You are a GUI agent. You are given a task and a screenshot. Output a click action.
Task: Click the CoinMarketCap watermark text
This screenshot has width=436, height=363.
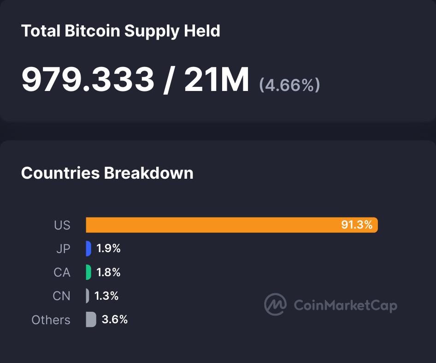click(345, 305)
